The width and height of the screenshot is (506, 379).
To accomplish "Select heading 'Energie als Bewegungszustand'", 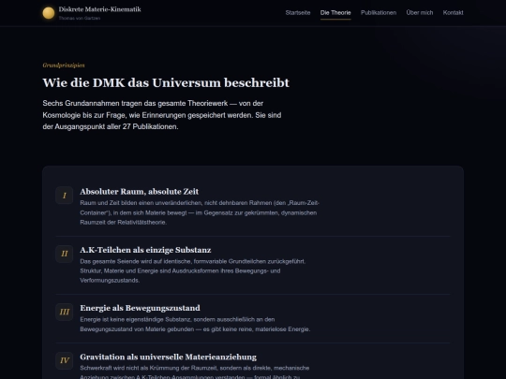I will tap(140, 308).
